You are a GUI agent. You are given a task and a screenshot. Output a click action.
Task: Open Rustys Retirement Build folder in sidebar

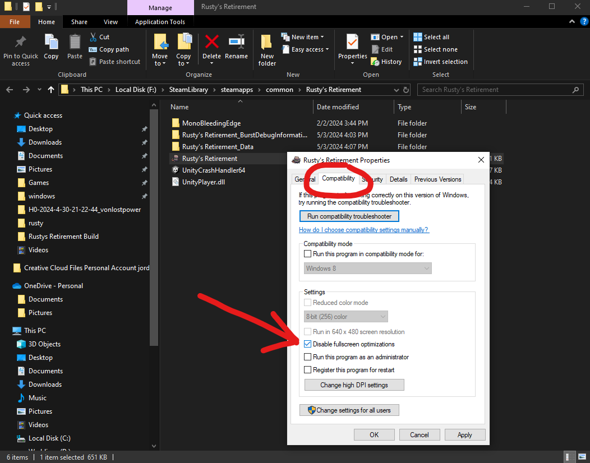click(x=63, y=237)
